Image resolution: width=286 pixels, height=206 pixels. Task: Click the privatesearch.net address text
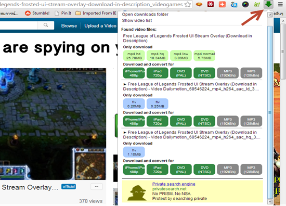[x=170, y=189]
